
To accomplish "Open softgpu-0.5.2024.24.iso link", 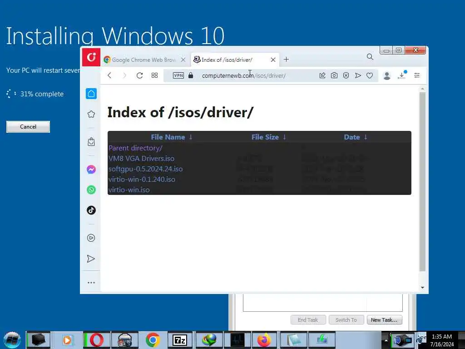I will point(146,169).
